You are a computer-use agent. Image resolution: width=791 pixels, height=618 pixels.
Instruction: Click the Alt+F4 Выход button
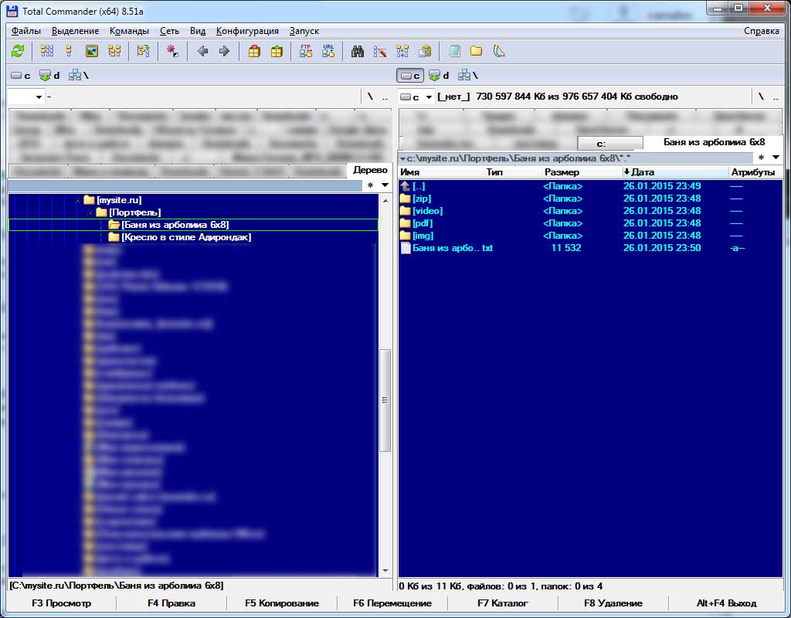726,603
